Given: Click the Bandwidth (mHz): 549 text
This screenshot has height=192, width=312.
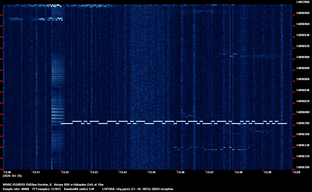Looking at the screenshot, I should pyautogui.click(x=79, y=189).
